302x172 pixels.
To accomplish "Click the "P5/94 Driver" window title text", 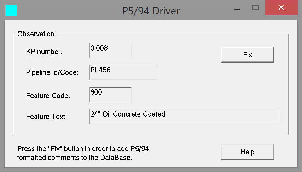I will [151, 11].
